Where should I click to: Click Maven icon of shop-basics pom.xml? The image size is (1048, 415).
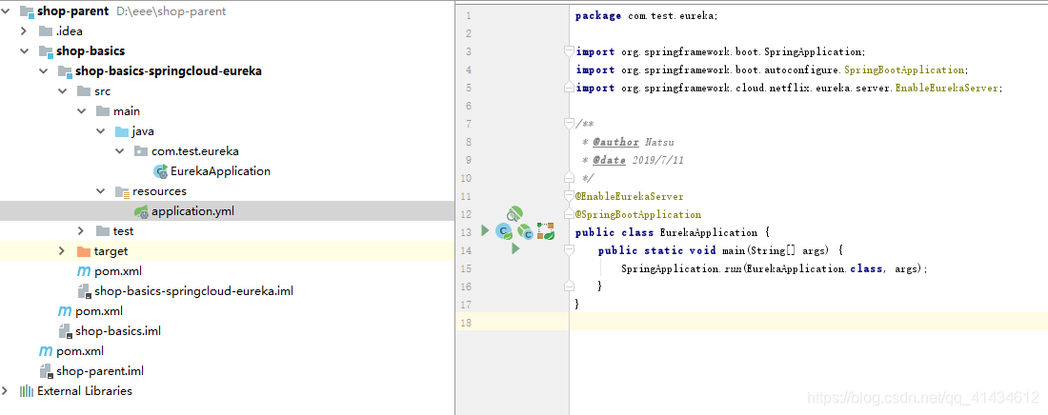click(x=65, y=311)
